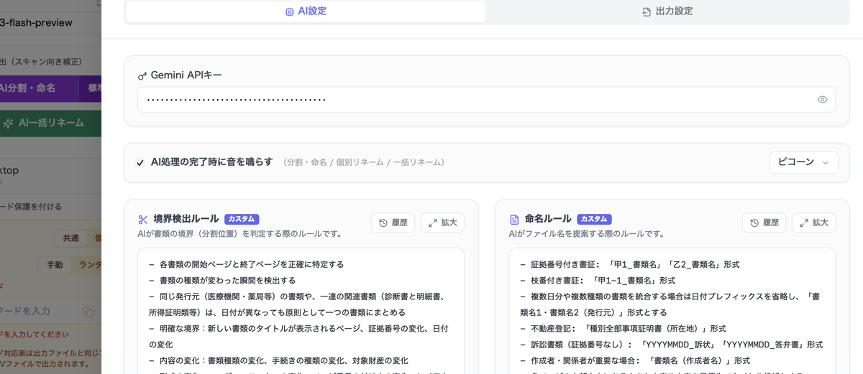Click inside the 命名ルール text area
Screen dimensions: 863x374
click(672, 311)
